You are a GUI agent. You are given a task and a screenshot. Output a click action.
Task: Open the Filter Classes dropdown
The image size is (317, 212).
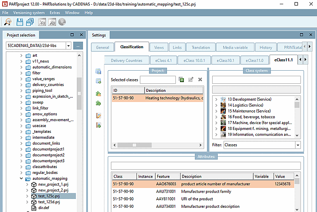click(298, 145)
